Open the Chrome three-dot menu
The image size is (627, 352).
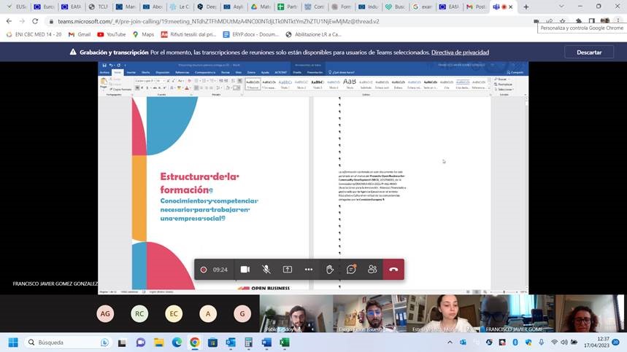[x=618, y=21]
